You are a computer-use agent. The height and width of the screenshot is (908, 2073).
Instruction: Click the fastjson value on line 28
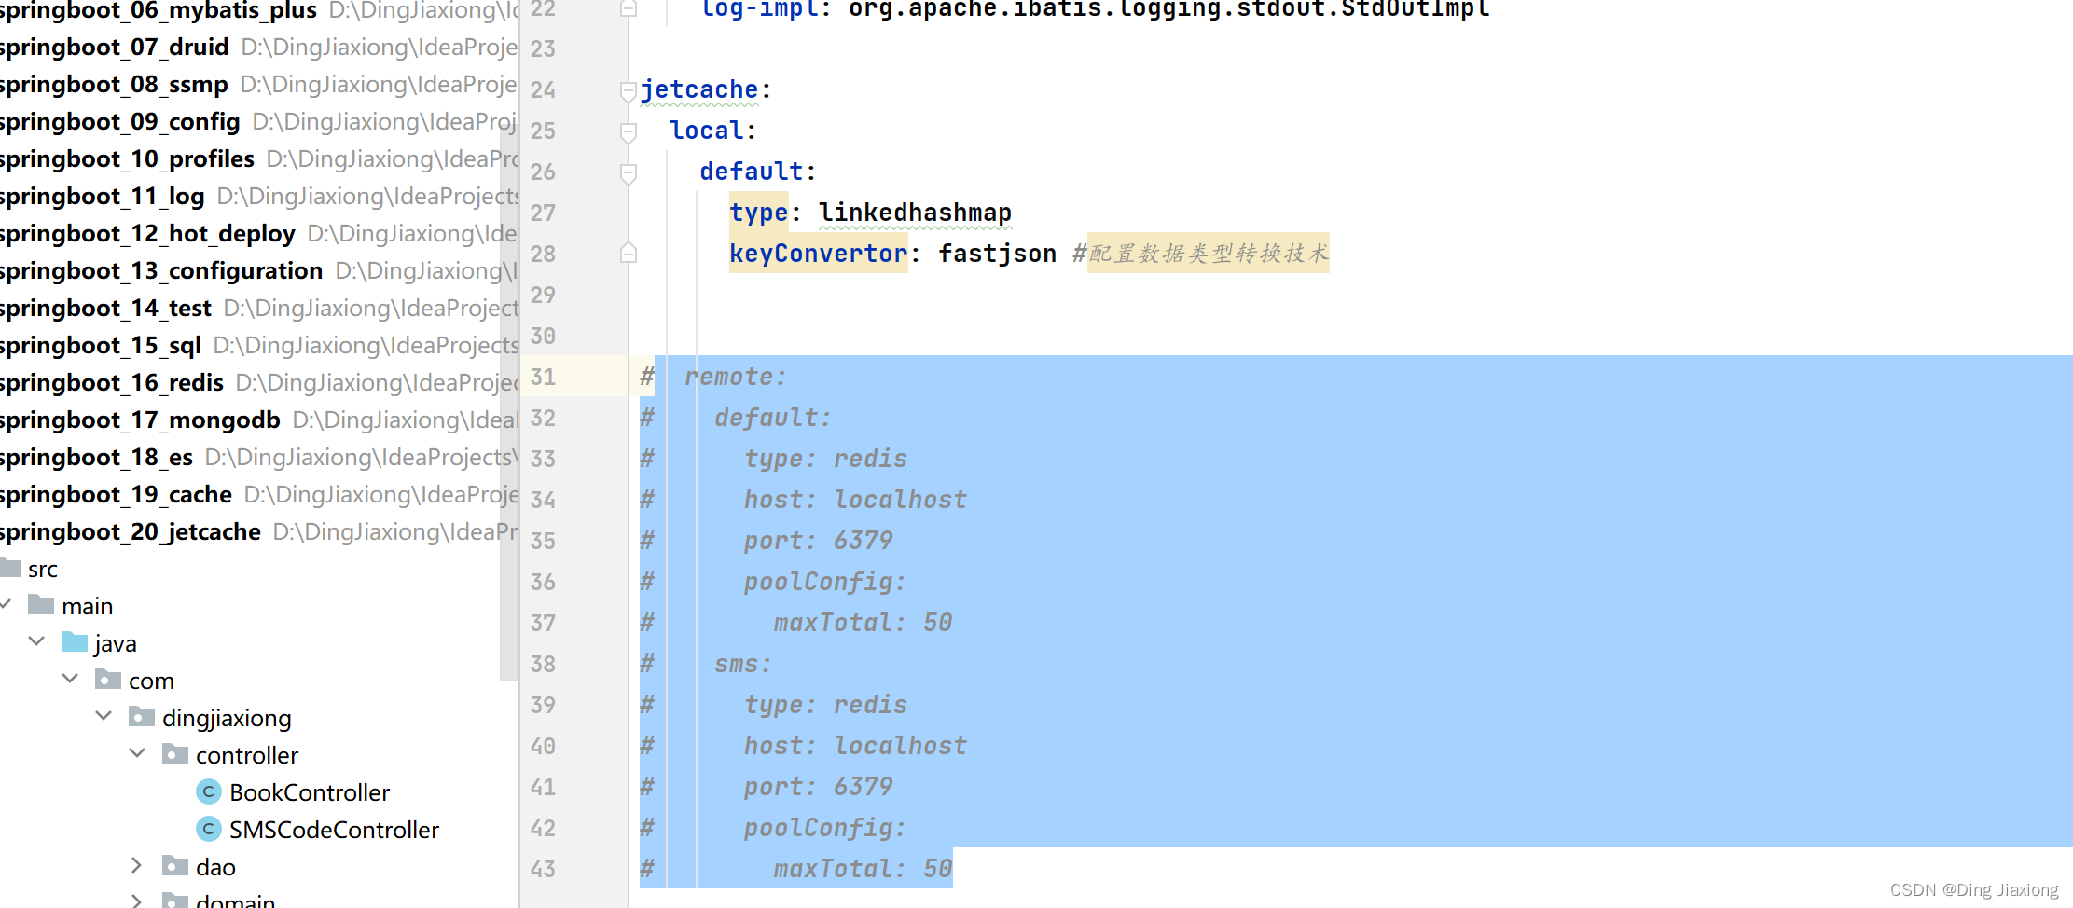coord(997,254)
